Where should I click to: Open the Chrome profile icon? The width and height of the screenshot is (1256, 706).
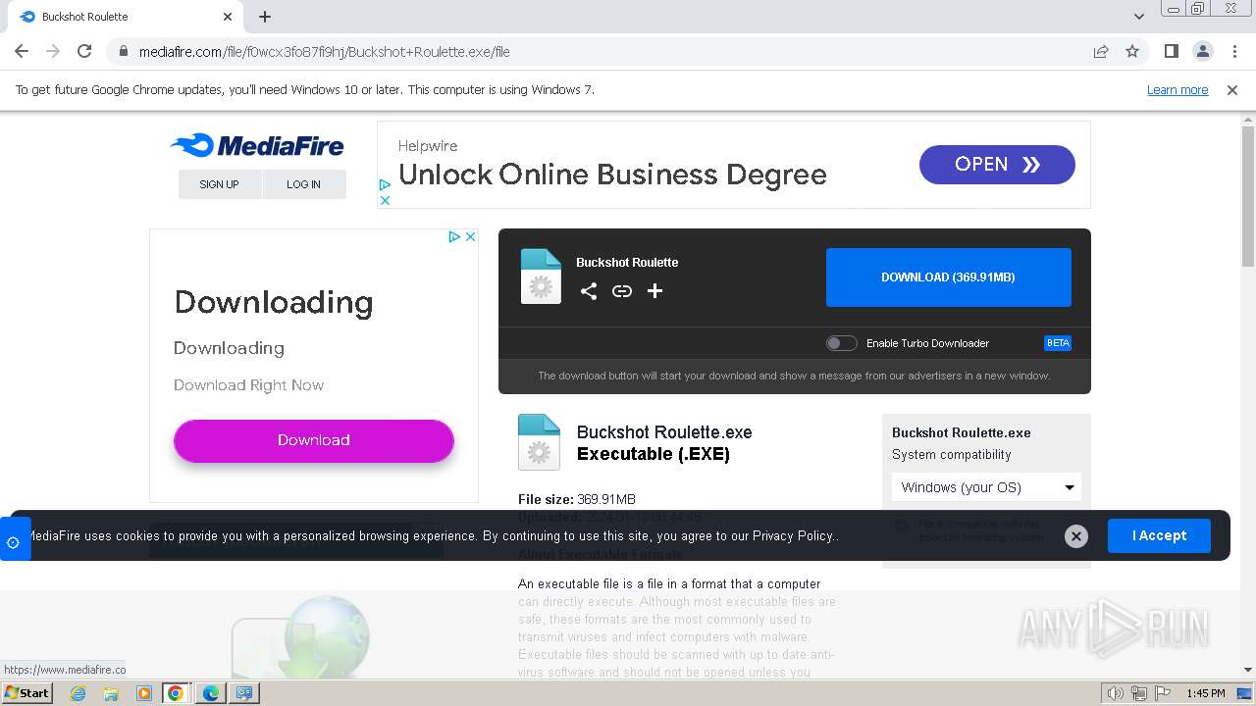pos(1202,52)
